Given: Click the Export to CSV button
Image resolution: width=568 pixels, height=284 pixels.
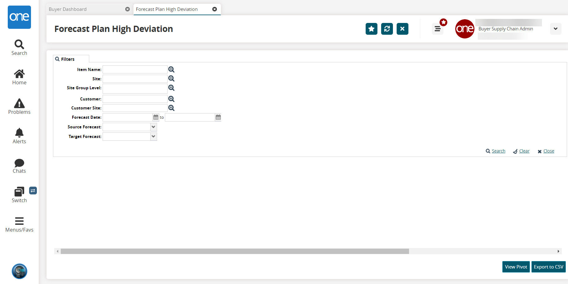Looking at the screenshot, I should pyautogui.click(x=548, y=267).
